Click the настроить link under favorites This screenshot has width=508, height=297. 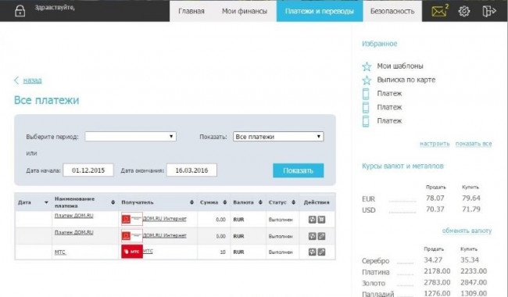pyautogui.click(x=435, y=144)
